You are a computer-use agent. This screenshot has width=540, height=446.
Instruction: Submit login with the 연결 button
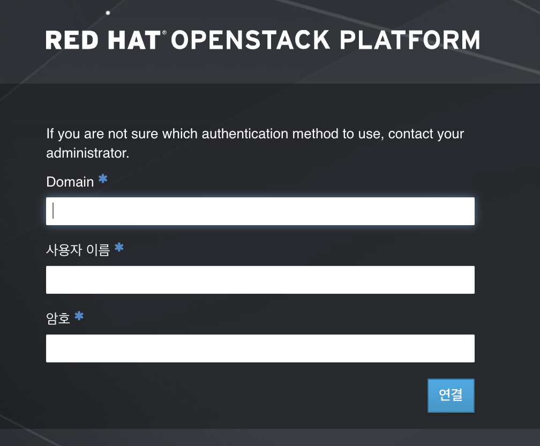451,395
